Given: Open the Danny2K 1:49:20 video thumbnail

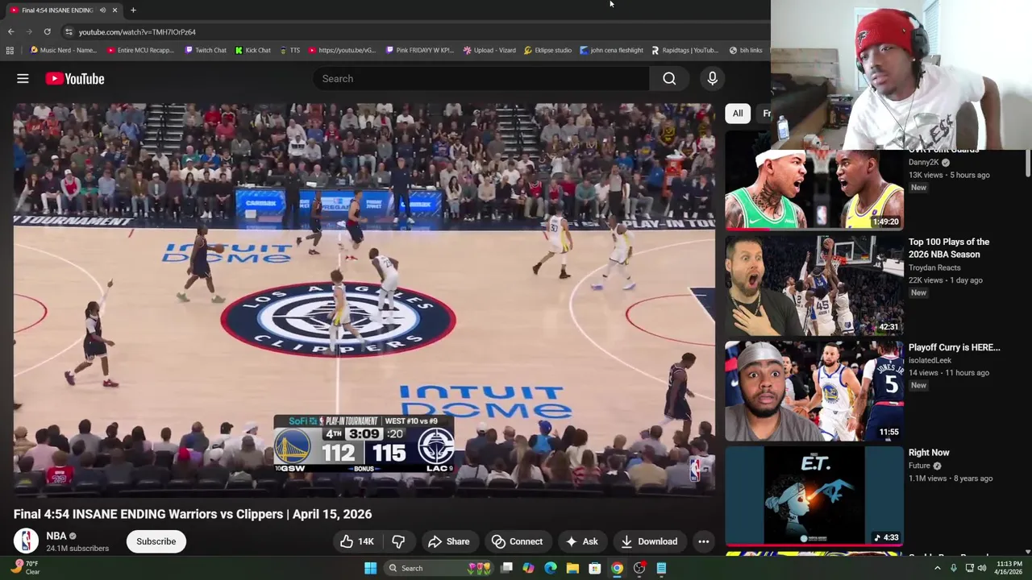Looking at the screenshot, I should [x=814, y=189].
